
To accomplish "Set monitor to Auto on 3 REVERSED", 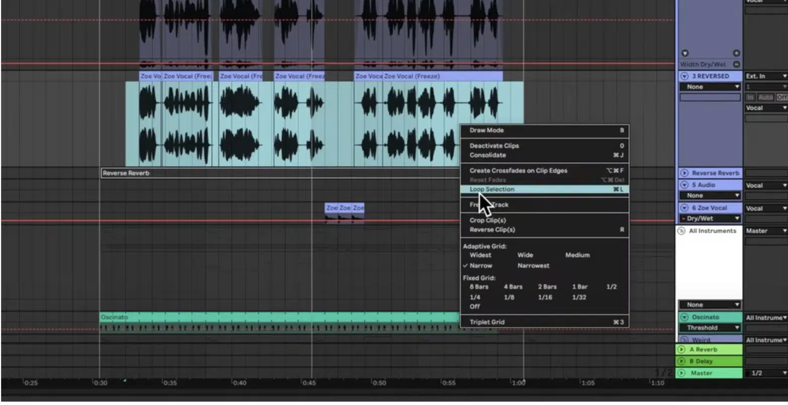I will (x=765, y=97).
